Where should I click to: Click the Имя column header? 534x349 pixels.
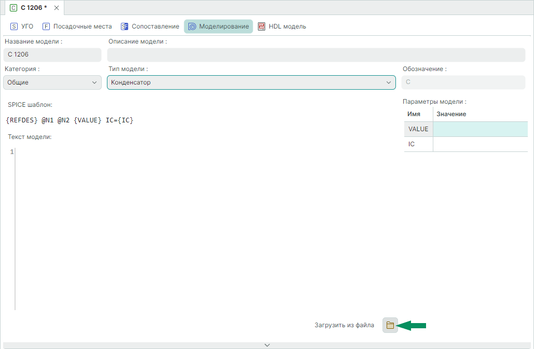[419, 114]
